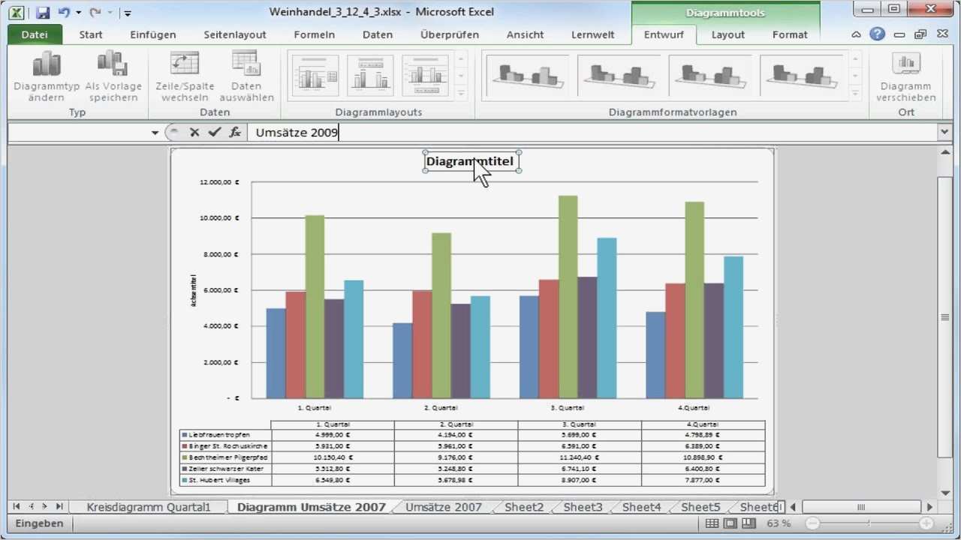This screenshot has height=540, width=961.
Task: Select the first layout thumbnail in Diagrammlayouts
Action: 315,74
